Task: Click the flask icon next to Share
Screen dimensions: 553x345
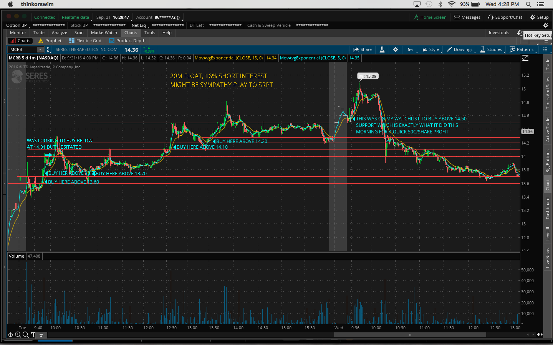Action: point(382,49)
